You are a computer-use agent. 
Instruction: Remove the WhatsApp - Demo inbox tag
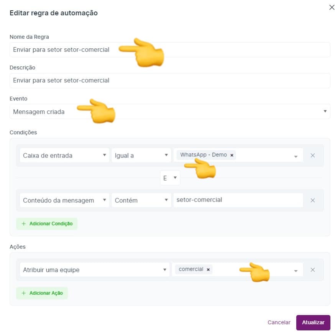232,155
